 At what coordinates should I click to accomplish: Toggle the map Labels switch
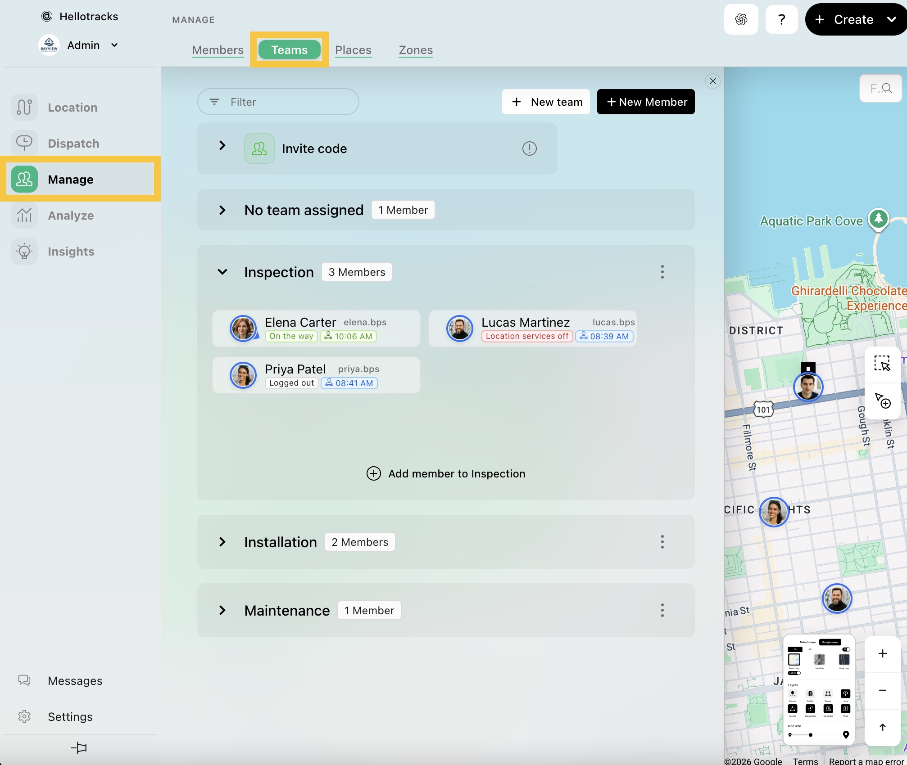pyautogui.click(x=795, y=673)
